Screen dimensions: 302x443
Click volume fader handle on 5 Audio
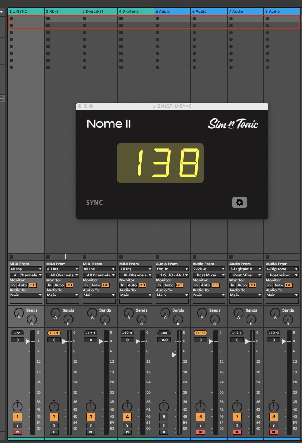174,354
